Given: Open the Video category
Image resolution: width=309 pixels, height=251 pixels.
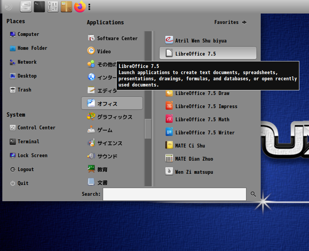Looking at the screenshot, I should pyautogui.click(x=112, y=51).
